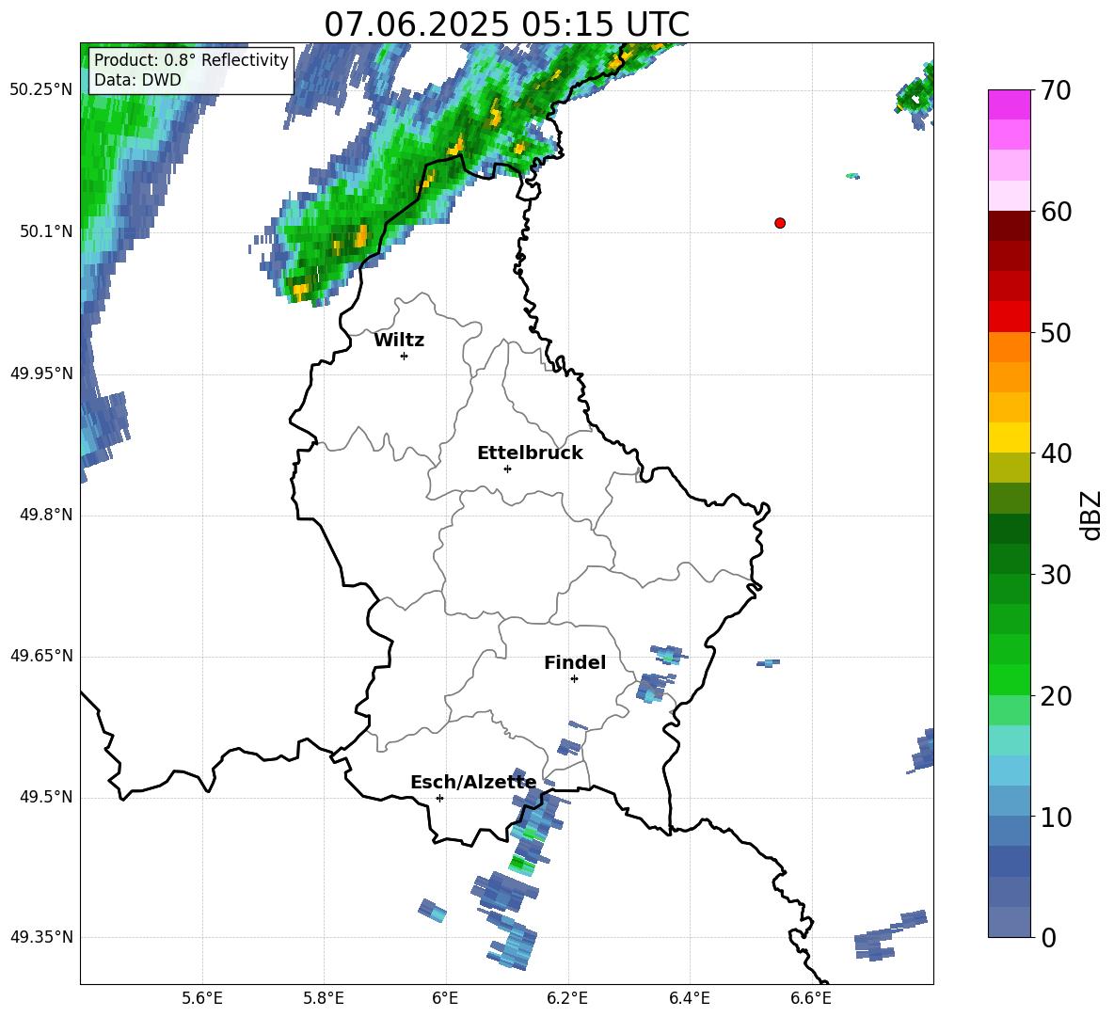This screenshot has height=1017, width=1114.
Task: Click the cross marker below Wiltz
Action: point(405,356)
